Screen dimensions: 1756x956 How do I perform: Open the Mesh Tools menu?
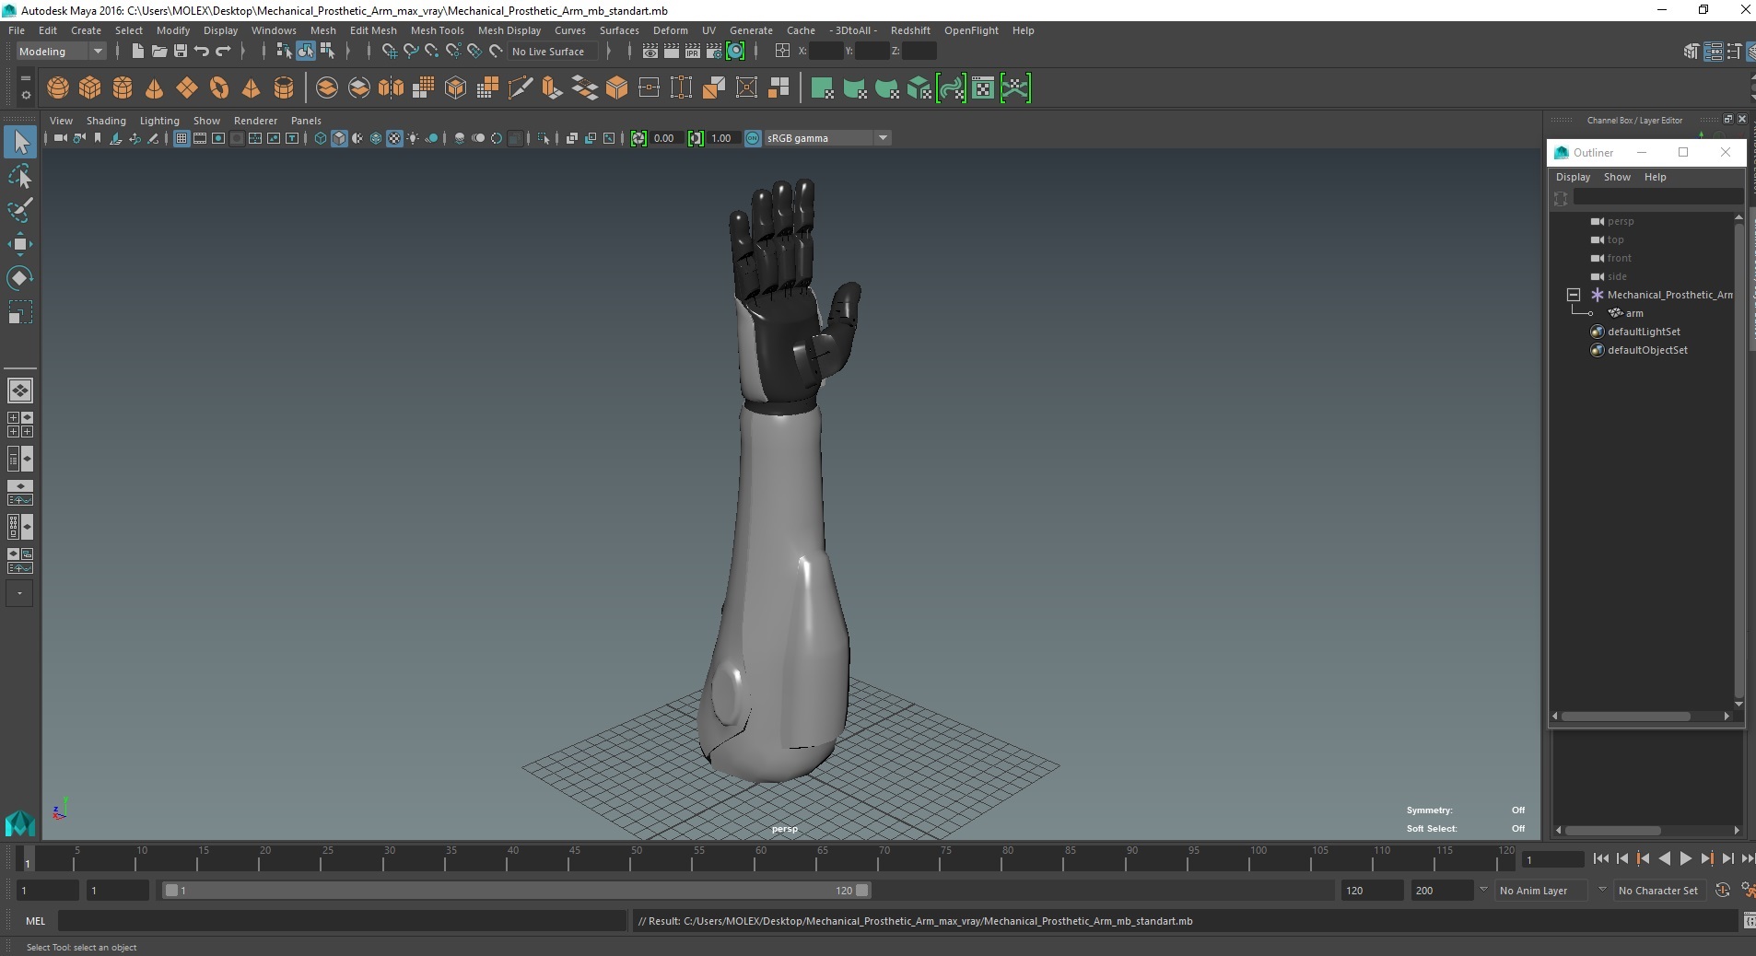coord(437,30)
